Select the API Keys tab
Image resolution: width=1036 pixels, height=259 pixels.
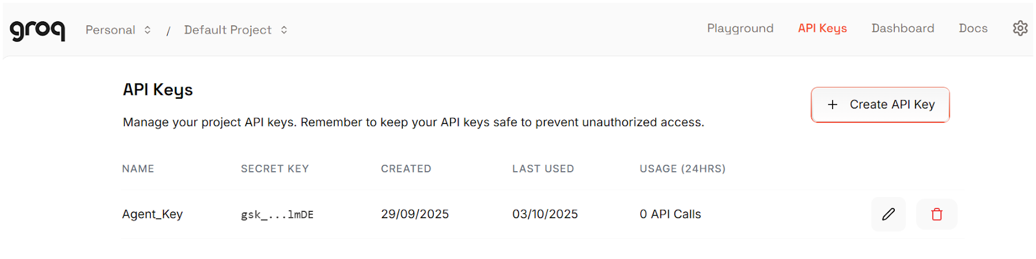tap(822, 28)
